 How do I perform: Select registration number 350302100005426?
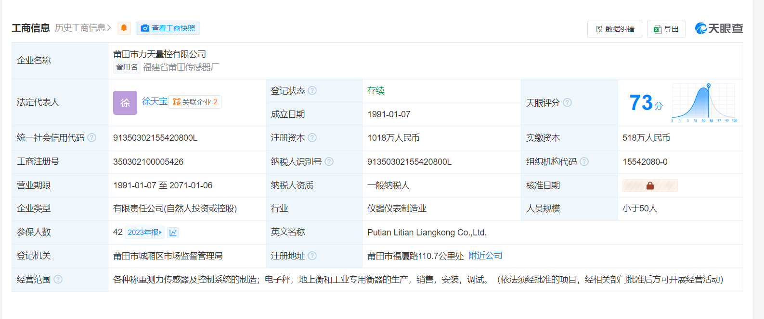point(148,162)
